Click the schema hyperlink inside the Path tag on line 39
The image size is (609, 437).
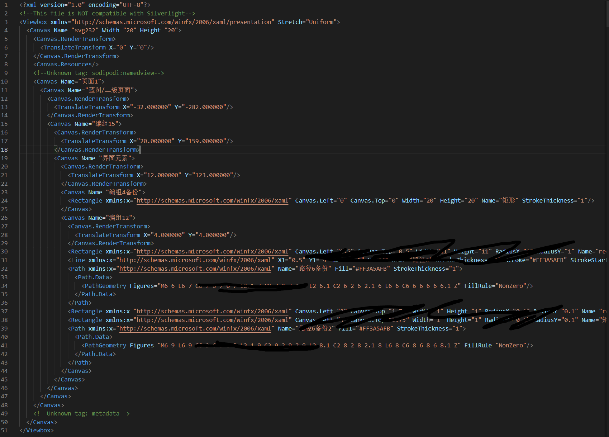click(x=195, y=328)
